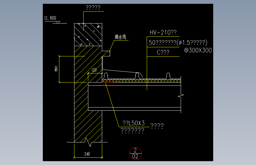Viewport: 256px width, 165px height.
Task: Click the red 2/02 detail marker circle
Action: coord(136,153)
